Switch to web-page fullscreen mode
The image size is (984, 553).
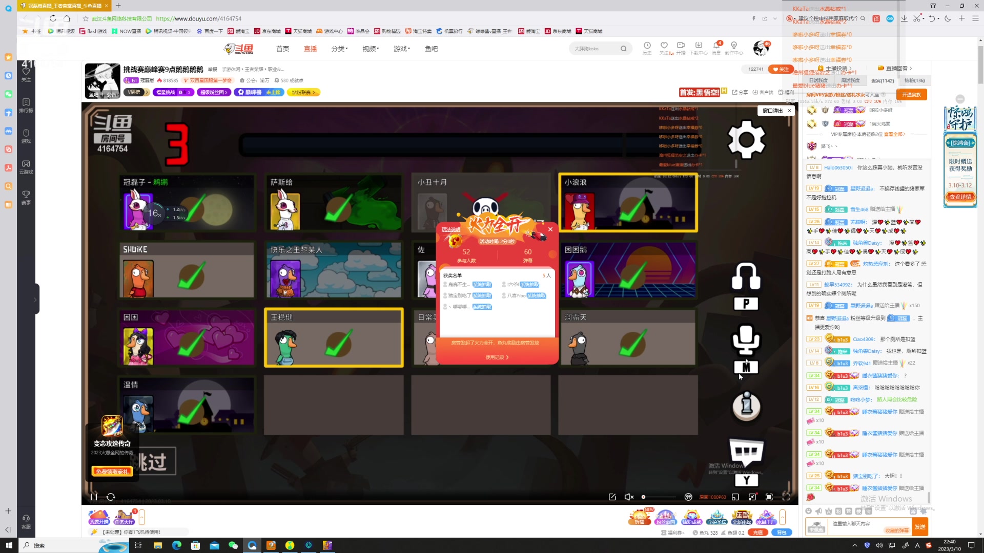coord(769,497)
